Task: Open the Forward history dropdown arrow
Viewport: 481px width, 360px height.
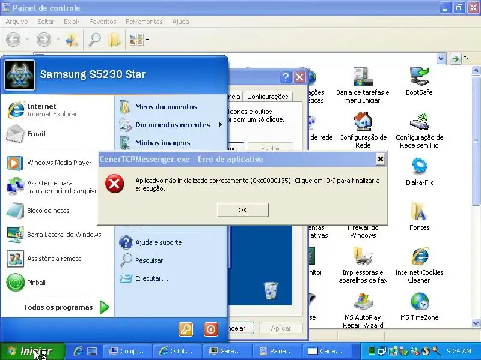Action: pos(58,40)
